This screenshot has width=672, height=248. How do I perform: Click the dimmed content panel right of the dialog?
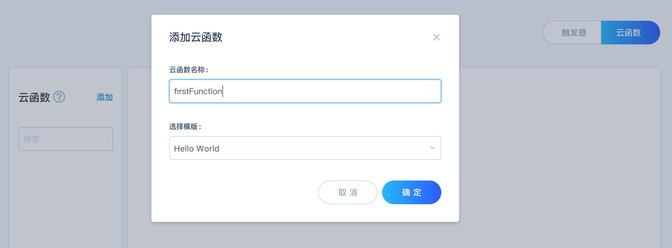pos(559,157)
